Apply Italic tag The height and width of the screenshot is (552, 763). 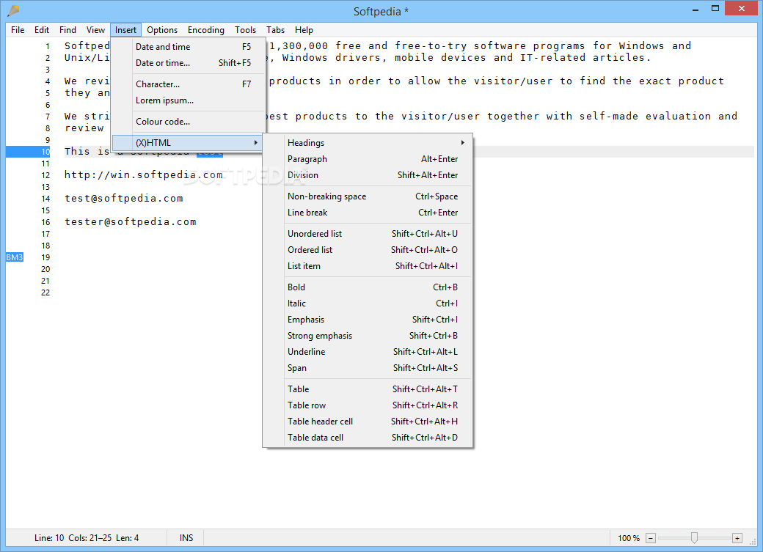368,303
